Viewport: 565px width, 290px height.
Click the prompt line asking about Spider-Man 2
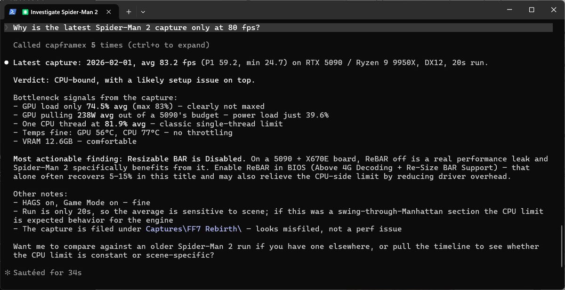pyautogui.click(x=278, y=28)
